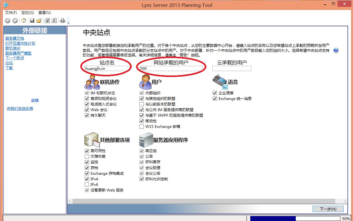Click the 服务器应用程序 server tower icon
Viewport: 353px width, 221px height.
tap(146, 140)
